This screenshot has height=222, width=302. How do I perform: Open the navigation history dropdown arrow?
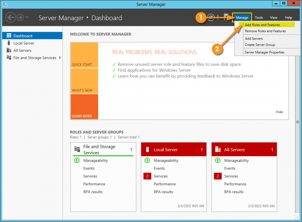click(27, 17)
